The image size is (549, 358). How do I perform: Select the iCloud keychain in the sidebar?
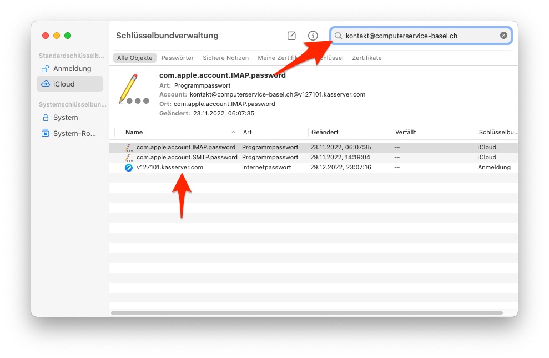click(70, 84)
